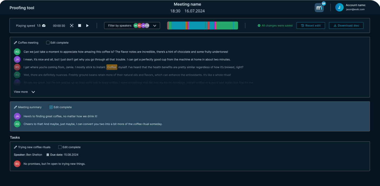The height and width of the screenshot is (186, 380).
Task: Open the MI app logo icon
Action: (x=319, y=8)
